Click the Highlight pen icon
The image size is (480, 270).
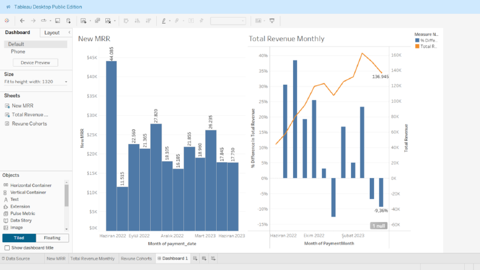(164, 21)
